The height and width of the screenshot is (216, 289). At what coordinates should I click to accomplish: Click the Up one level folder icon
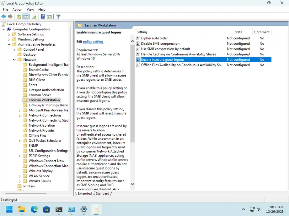[x=19, y=17]
